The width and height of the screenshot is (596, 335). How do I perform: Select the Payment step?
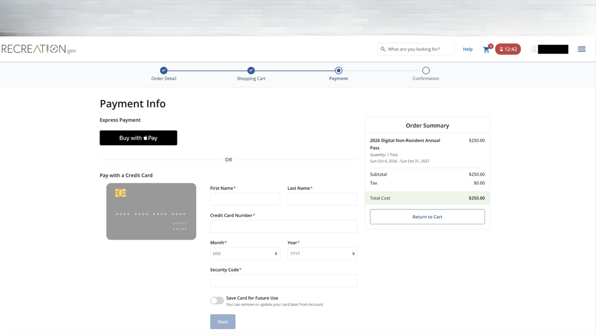point(338,74)
